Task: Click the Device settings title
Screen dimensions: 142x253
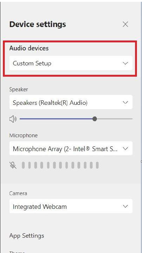Action: coord(38,24)
